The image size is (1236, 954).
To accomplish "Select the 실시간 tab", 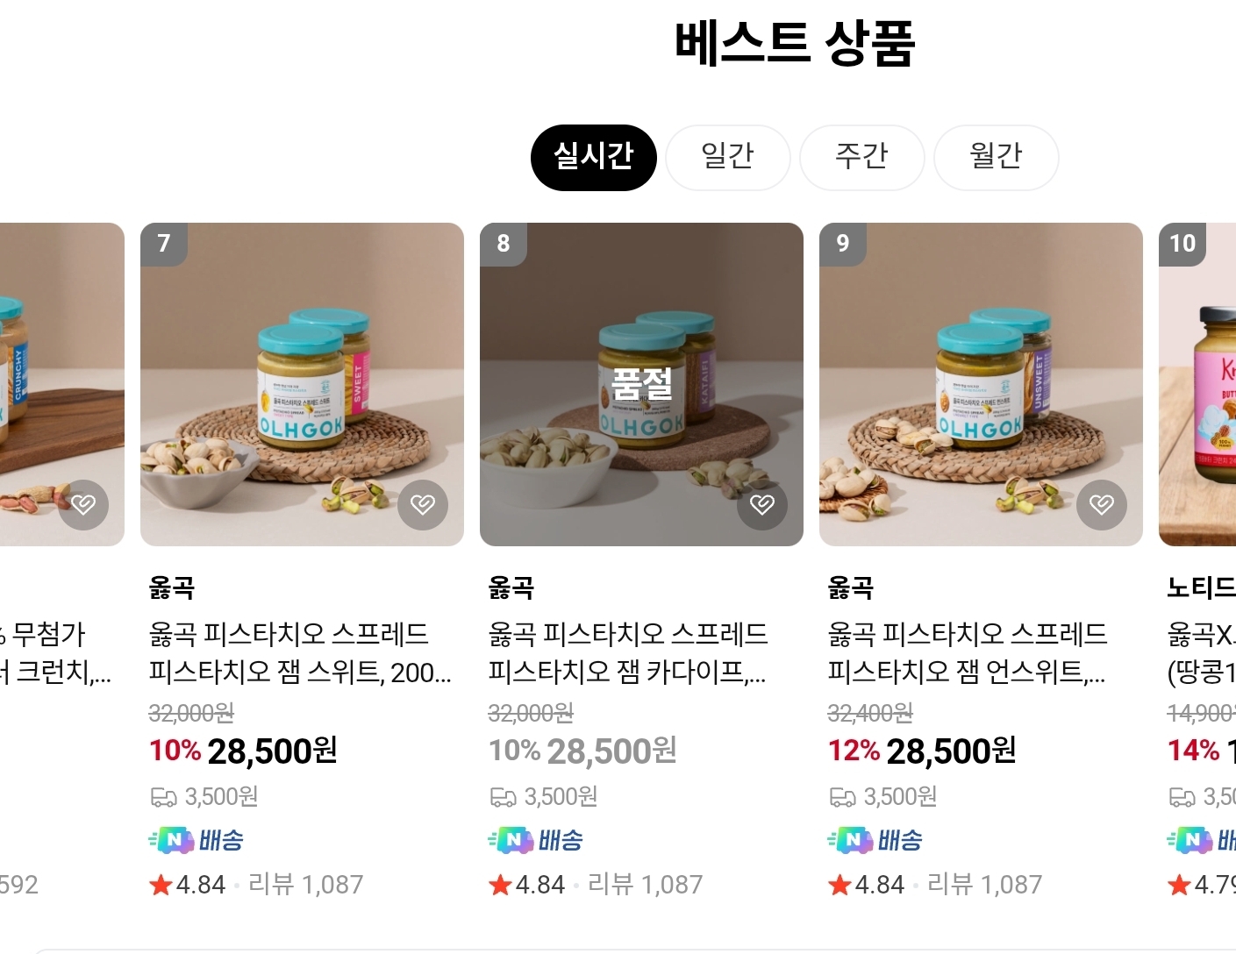I will [x=593, y=158].
